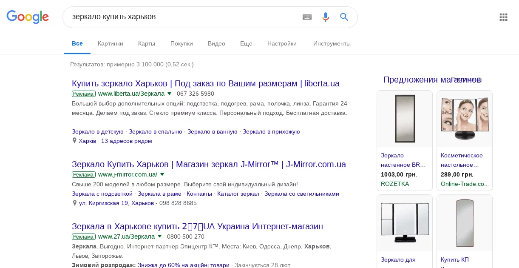The image size is (519, 268).
Task: Open the Зеркало в ванную link
Action: [x=213, y=132]
